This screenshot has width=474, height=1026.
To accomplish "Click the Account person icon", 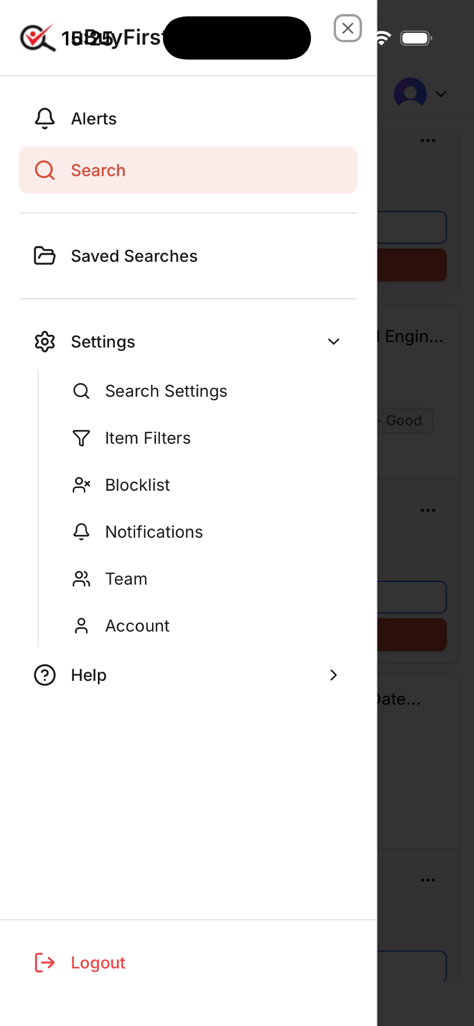I will (81, 626).
